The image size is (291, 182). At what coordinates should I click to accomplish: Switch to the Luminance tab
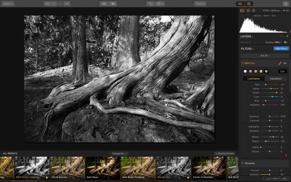pos(253,79)
